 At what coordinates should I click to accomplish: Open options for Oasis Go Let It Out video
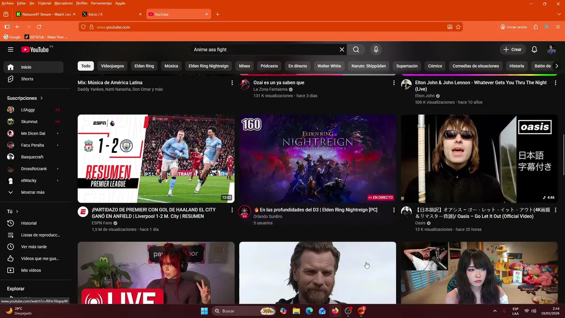click(555, 210)
